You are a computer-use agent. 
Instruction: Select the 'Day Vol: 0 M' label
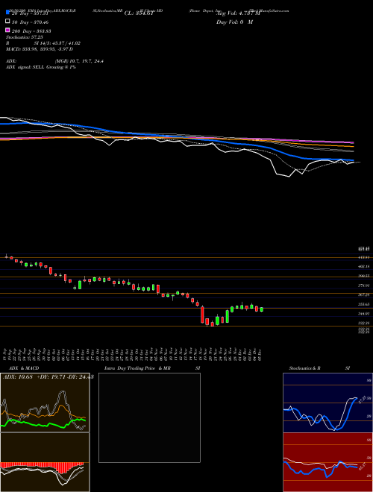pos(234,22)
